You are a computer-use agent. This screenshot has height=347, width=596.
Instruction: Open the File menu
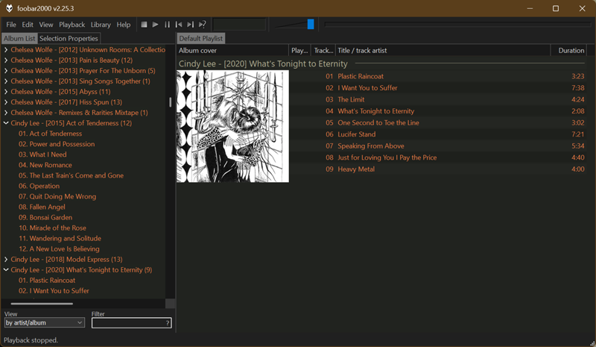(11, 25)
